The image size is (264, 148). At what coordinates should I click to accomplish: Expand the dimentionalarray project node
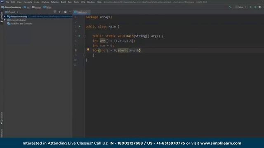click(x=5, y=16)
